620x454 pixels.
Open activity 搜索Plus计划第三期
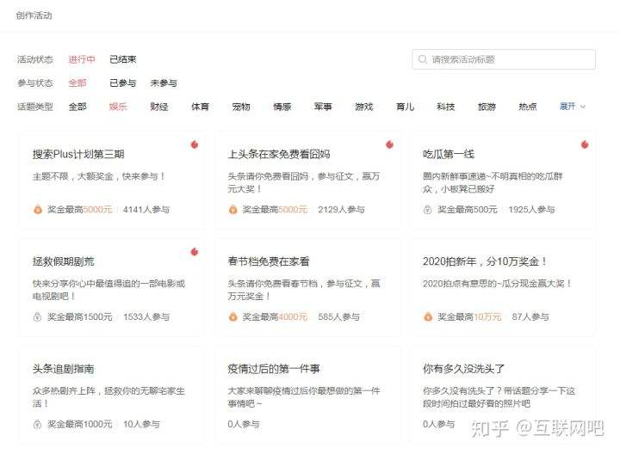tap(78, 154)
